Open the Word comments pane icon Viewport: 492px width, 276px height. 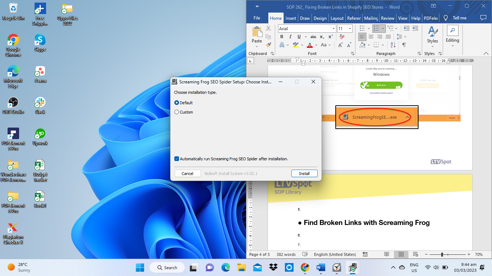tap(483, 18)
